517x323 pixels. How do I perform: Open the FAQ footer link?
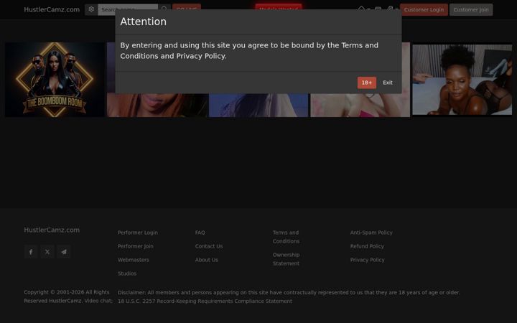coord(200,233)
